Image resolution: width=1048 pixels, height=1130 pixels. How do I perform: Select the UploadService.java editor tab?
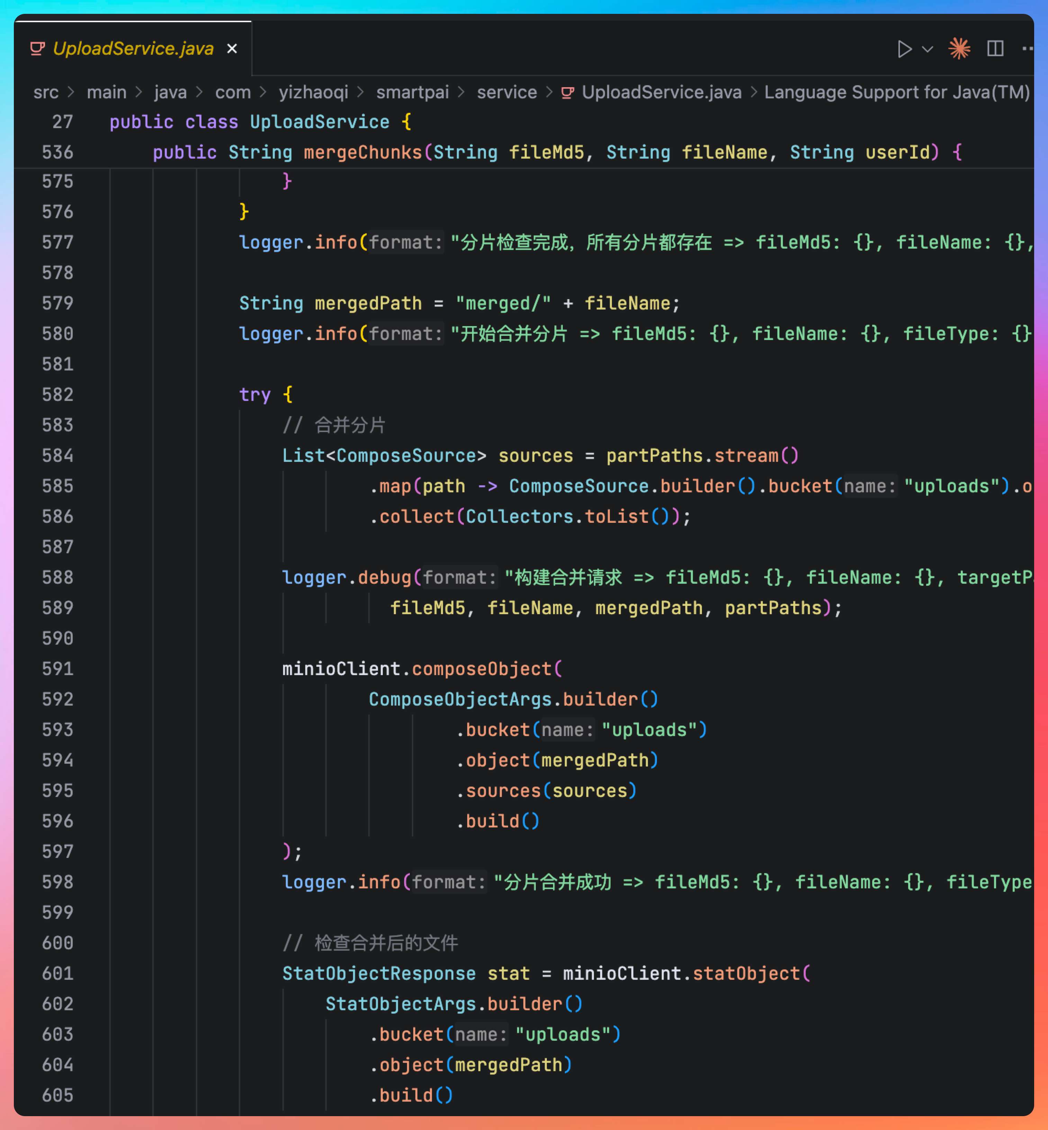click(x=133, y=49)
